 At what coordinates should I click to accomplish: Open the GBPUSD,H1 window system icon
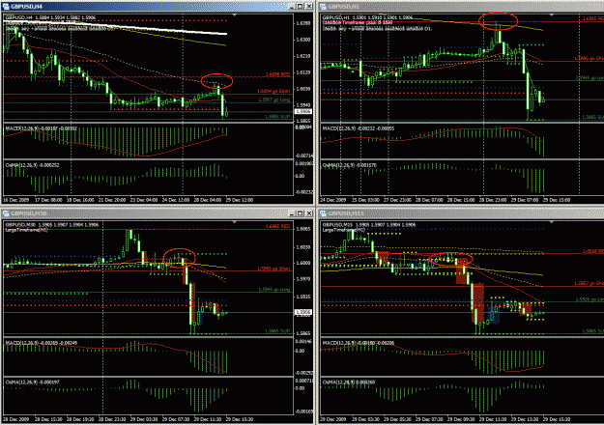323,6
